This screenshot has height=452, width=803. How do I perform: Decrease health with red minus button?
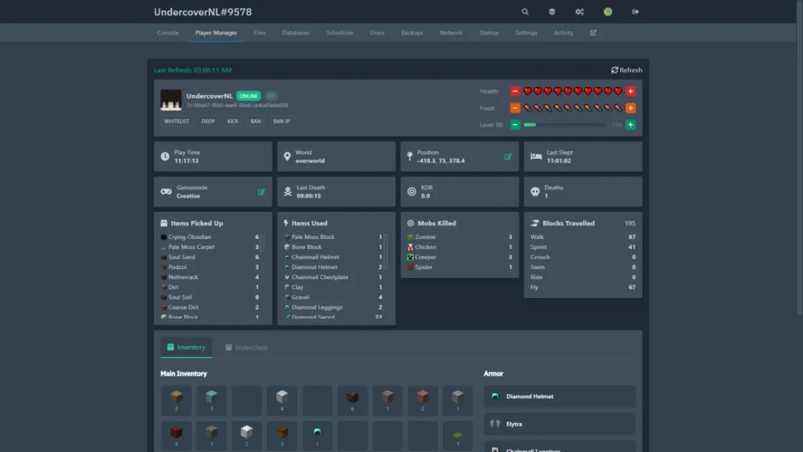click(x=515, y=91)
